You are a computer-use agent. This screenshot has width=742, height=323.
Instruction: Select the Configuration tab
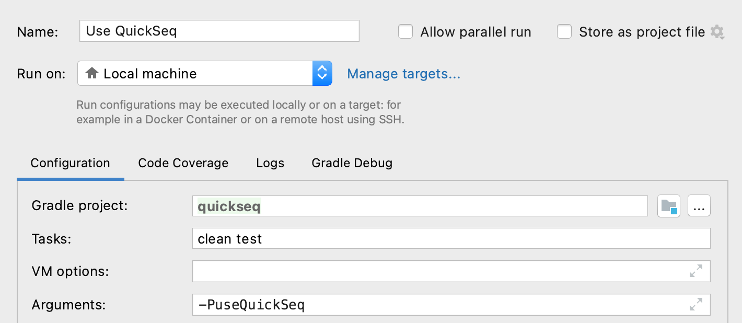(x=70, y=163)
